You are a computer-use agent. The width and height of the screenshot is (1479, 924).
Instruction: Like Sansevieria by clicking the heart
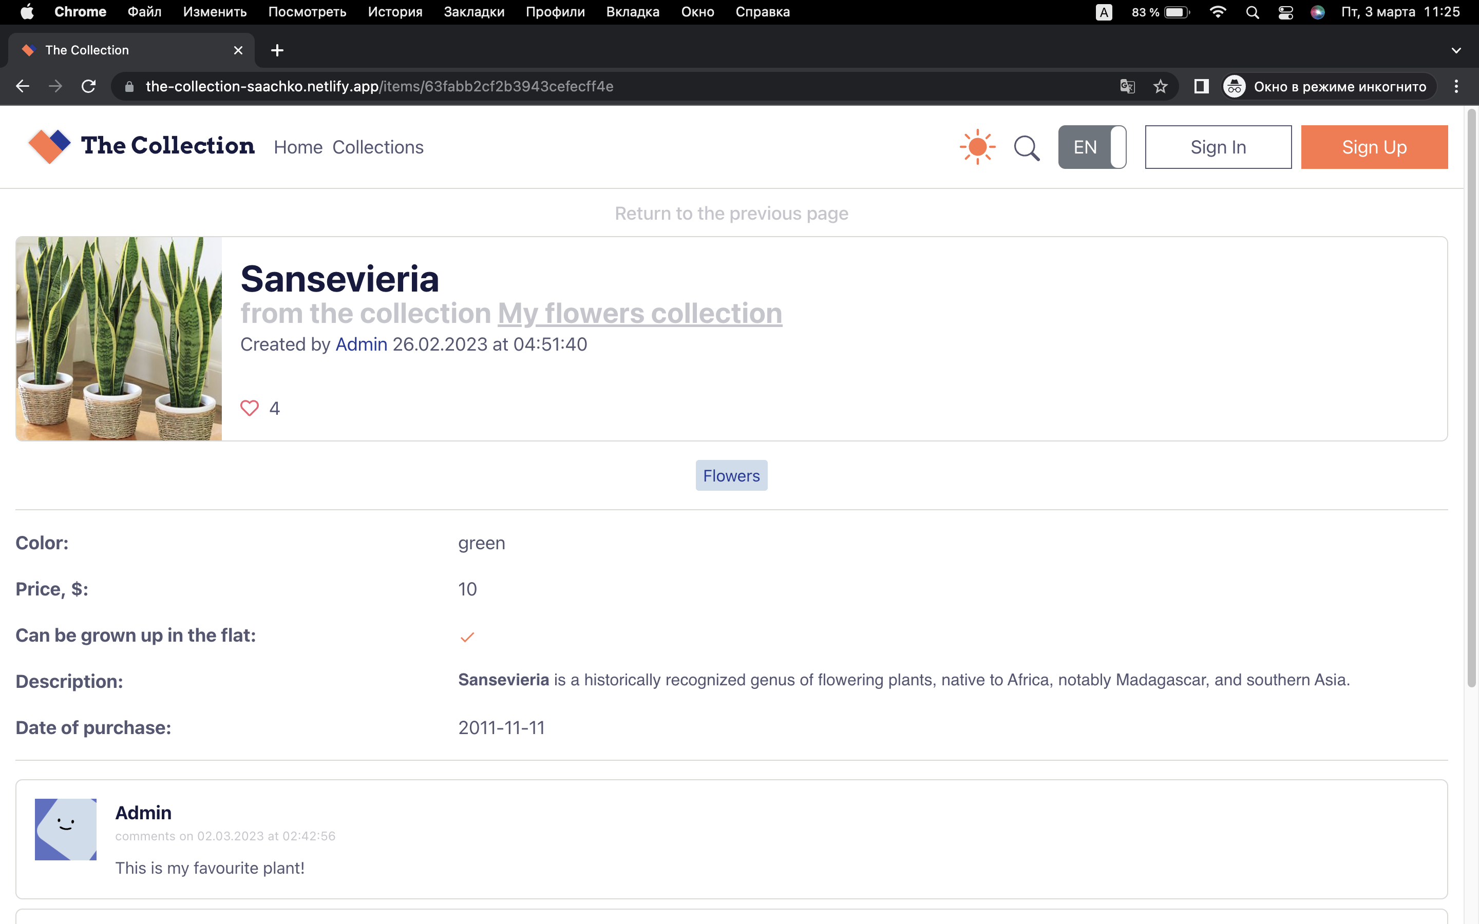(x=250, y=408)
